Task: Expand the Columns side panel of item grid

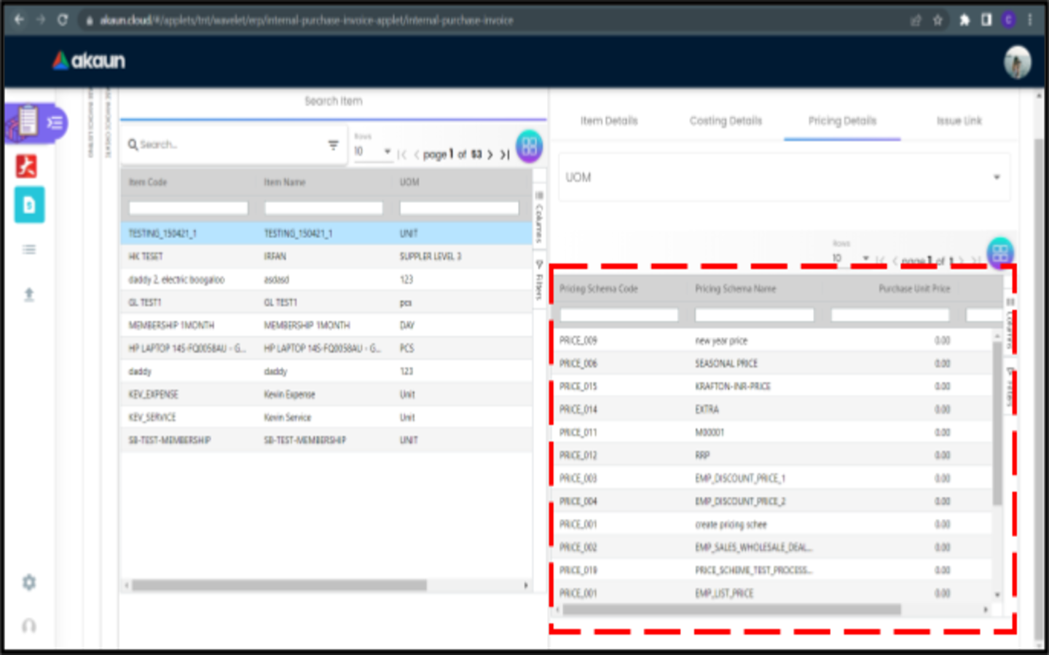Action: pos(539,217)
